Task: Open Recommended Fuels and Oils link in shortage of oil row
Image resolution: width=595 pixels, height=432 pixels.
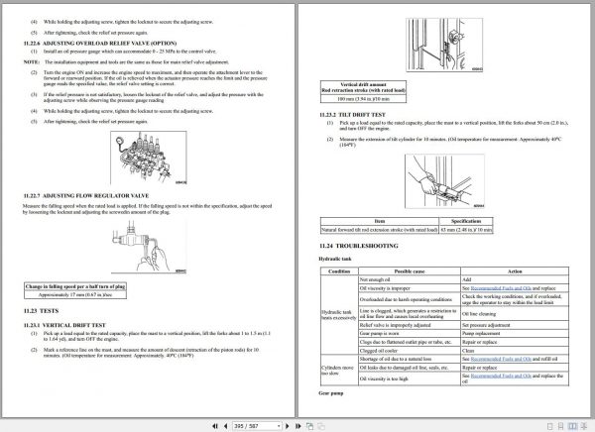Action: 501,359
